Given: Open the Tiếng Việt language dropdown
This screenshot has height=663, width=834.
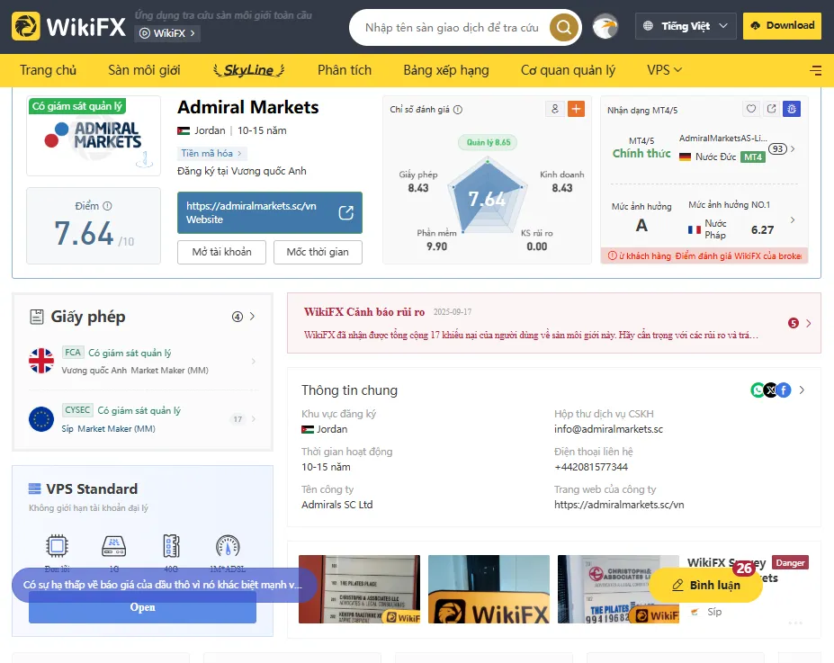Looking at the screenshot, I should pos(686,26).
